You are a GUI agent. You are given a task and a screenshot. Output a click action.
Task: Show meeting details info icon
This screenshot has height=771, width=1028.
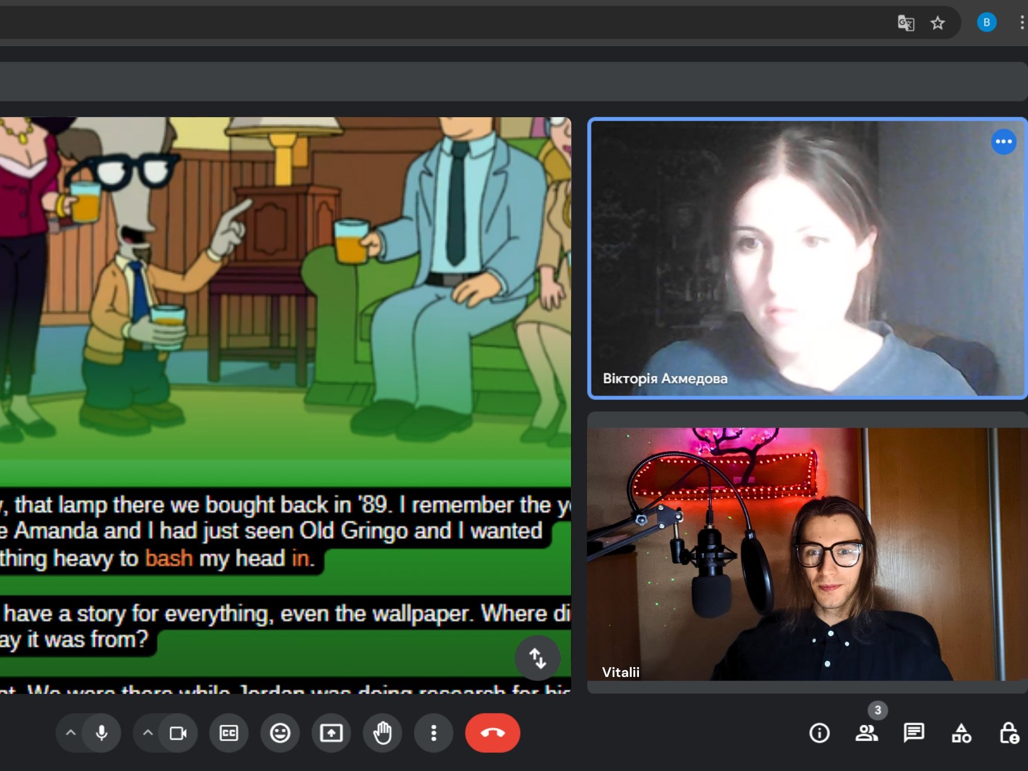click(819, 733)
